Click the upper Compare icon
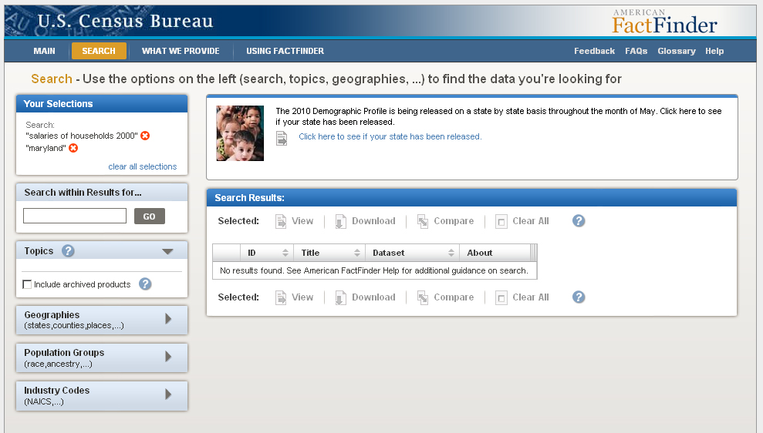The width and height of the screenshot is (763, 433). click(422, 221)
